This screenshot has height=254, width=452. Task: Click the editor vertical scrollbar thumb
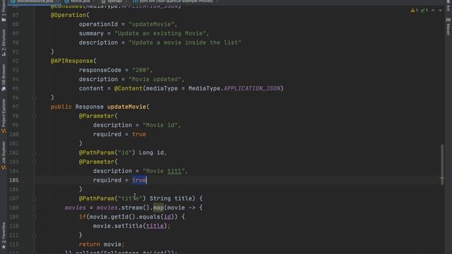(442, 164)
